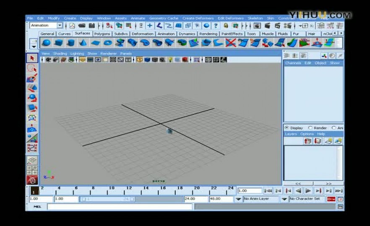This screenshot has width=370, height=226.
Task: Toggle wireframe cube display in viewport toolbar
Action: point(139,60)
